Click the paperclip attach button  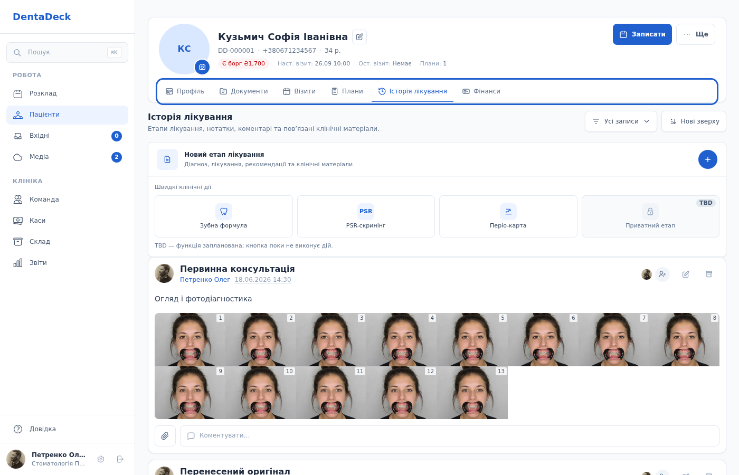(165, 436)
